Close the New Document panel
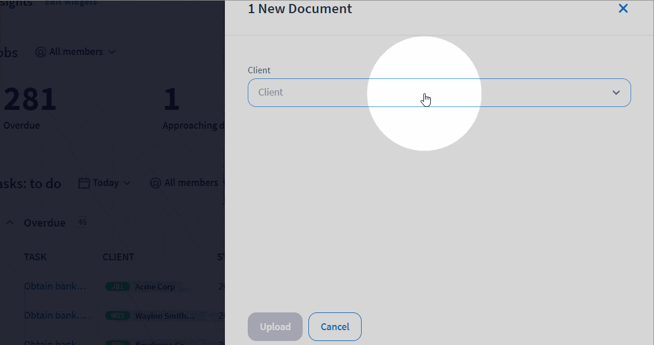Screen dimensions: 654x345 tap(623, 9)
